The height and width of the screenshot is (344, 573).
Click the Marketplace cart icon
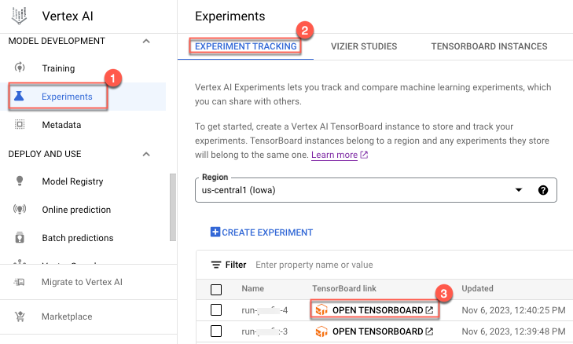coord(20,317)
